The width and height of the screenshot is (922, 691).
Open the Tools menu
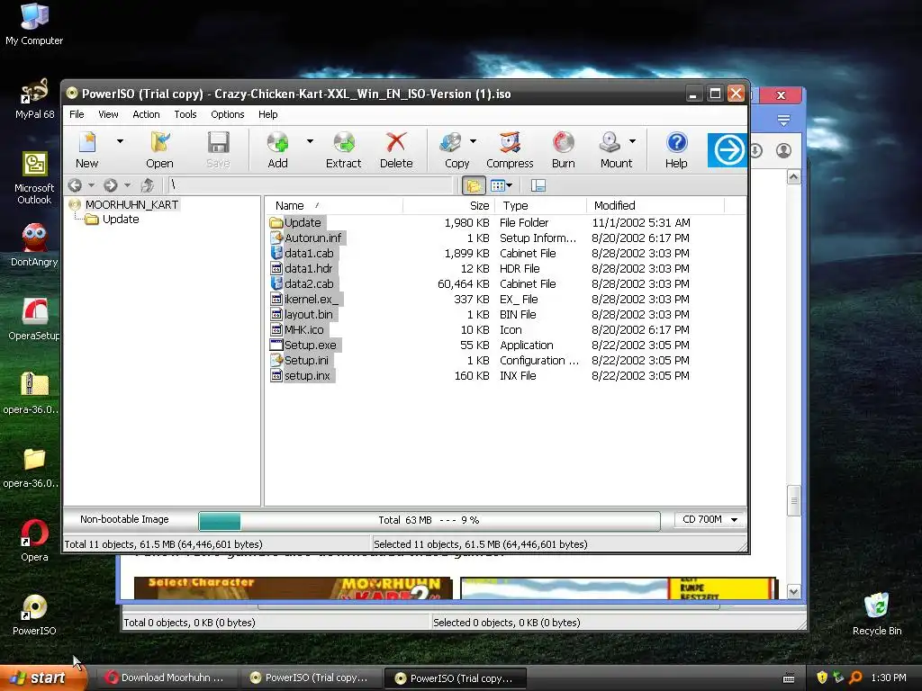185,114
